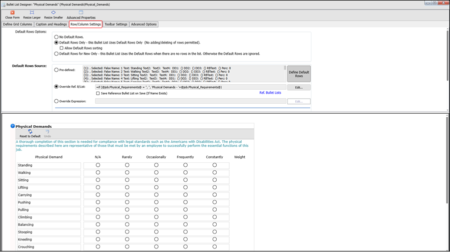Screen dimensions: 450x252
Task: Click Edit next to Override Ref. B/List
Action: [299, 87]
